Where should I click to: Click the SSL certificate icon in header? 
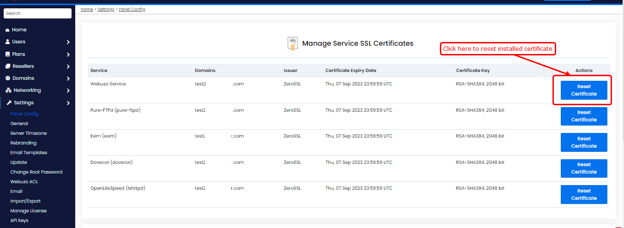tap(292, 43)
